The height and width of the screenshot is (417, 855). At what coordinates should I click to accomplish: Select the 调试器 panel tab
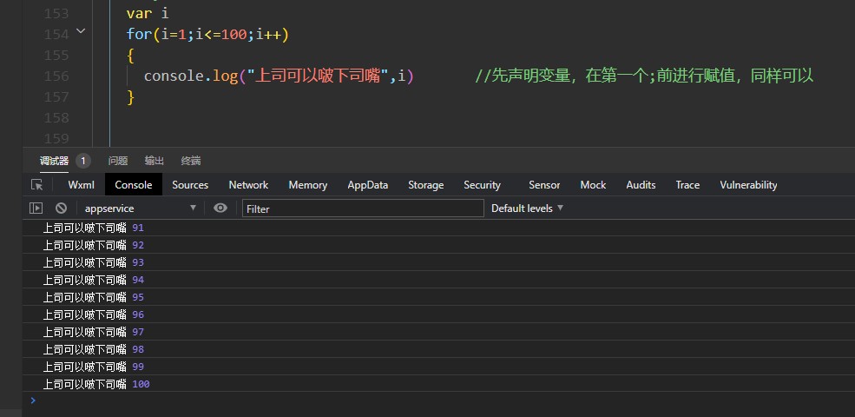pos(54,161)
